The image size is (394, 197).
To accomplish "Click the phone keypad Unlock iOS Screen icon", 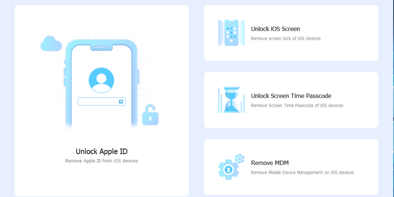I will (x=231, y=33).
